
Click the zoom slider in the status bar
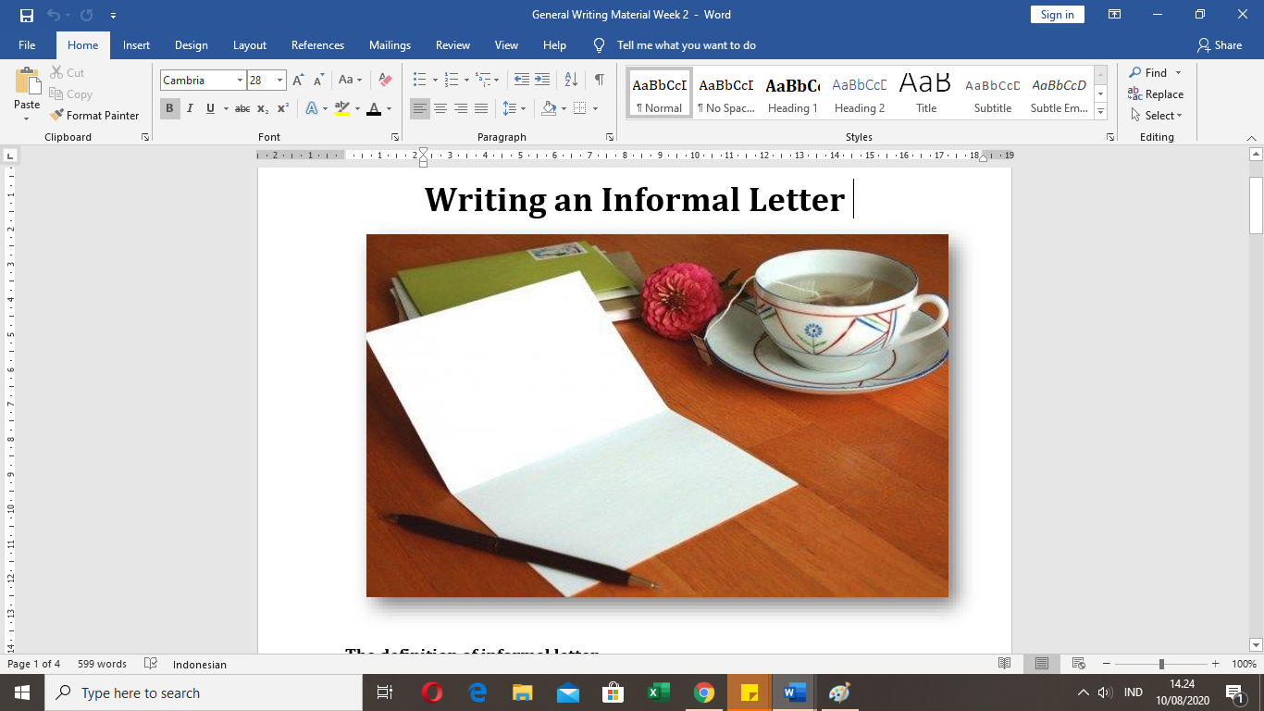1161,664
